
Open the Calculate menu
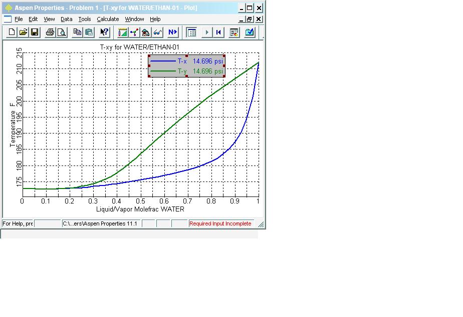[108, 19]
